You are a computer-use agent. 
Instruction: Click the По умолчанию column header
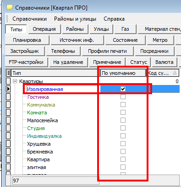(123, 73)
